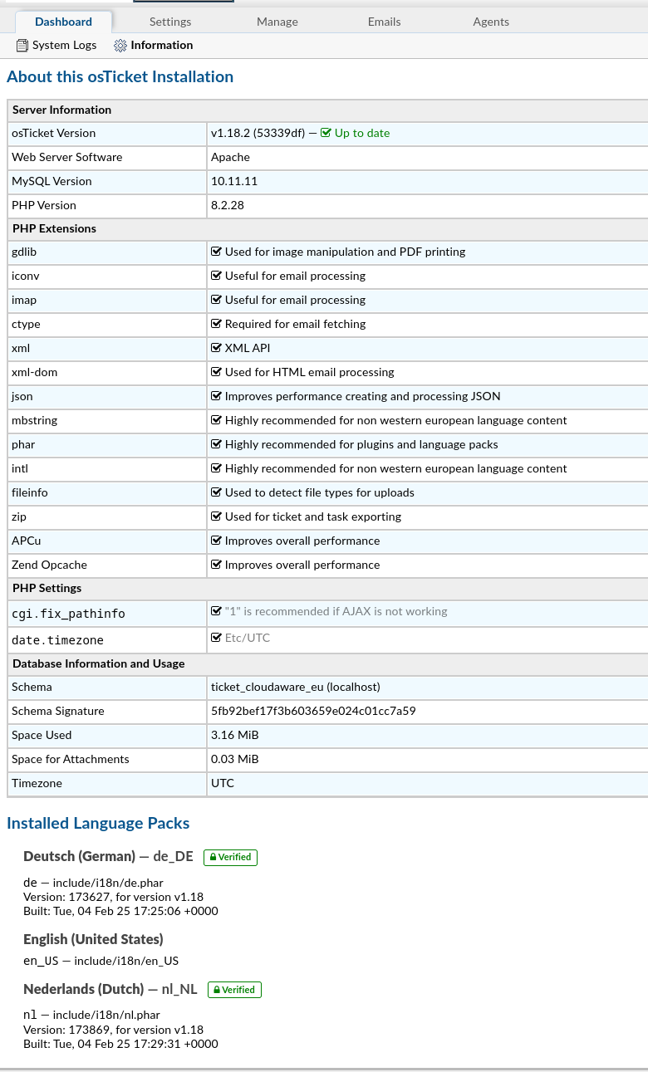The width and height of the screenshot is (648, 1072).
Task: Click the cgi.fix_pathinfo checkmark
Action: pos(217,611)
